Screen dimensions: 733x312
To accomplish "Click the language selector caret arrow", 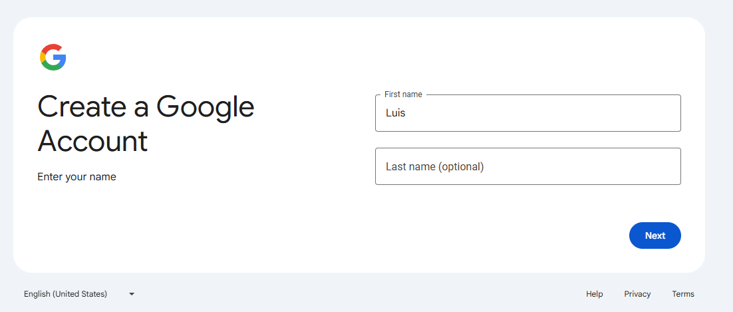I will (x=132, y=294).
